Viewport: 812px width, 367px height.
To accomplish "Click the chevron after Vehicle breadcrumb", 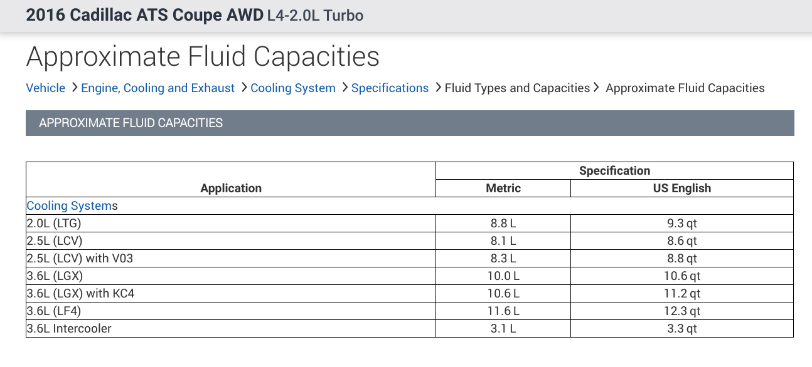I will (x=75, y=88).
